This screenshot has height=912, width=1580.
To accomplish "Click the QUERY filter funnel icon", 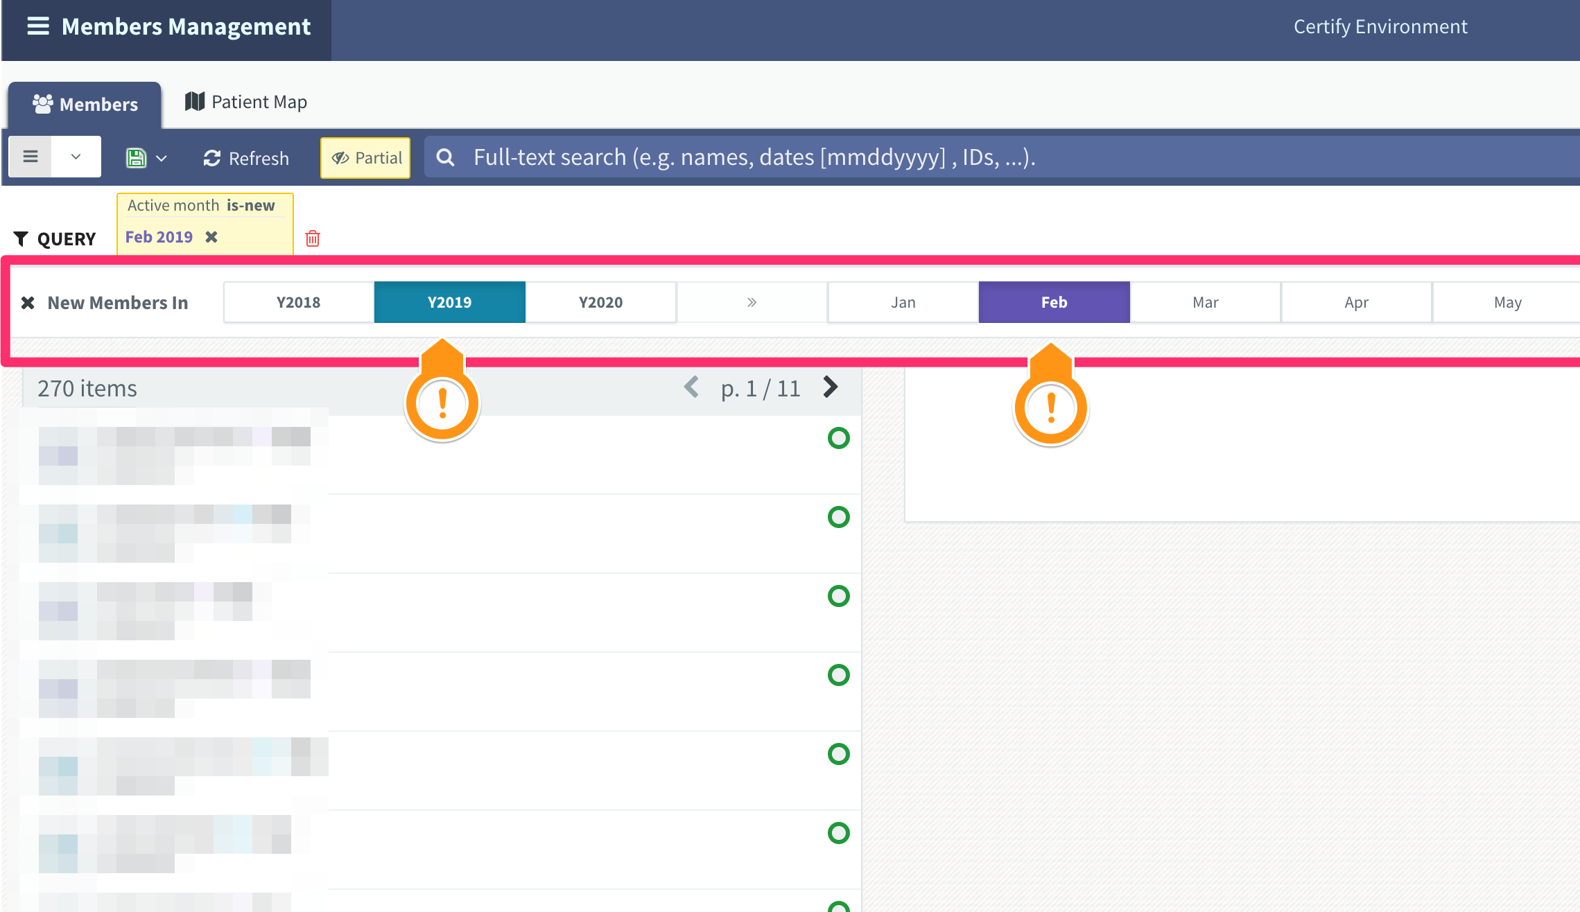I will point(21,239).
